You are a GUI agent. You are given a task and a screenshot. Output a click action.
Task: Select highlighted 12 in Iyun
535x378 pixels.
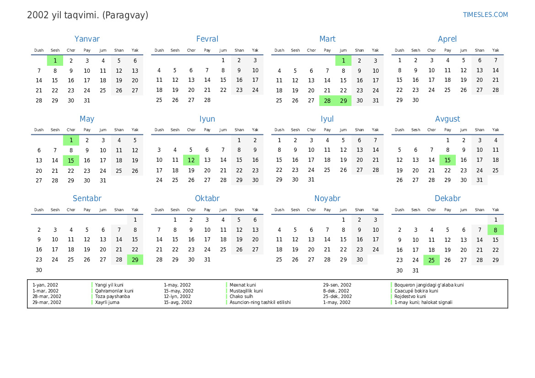(191, 160)
